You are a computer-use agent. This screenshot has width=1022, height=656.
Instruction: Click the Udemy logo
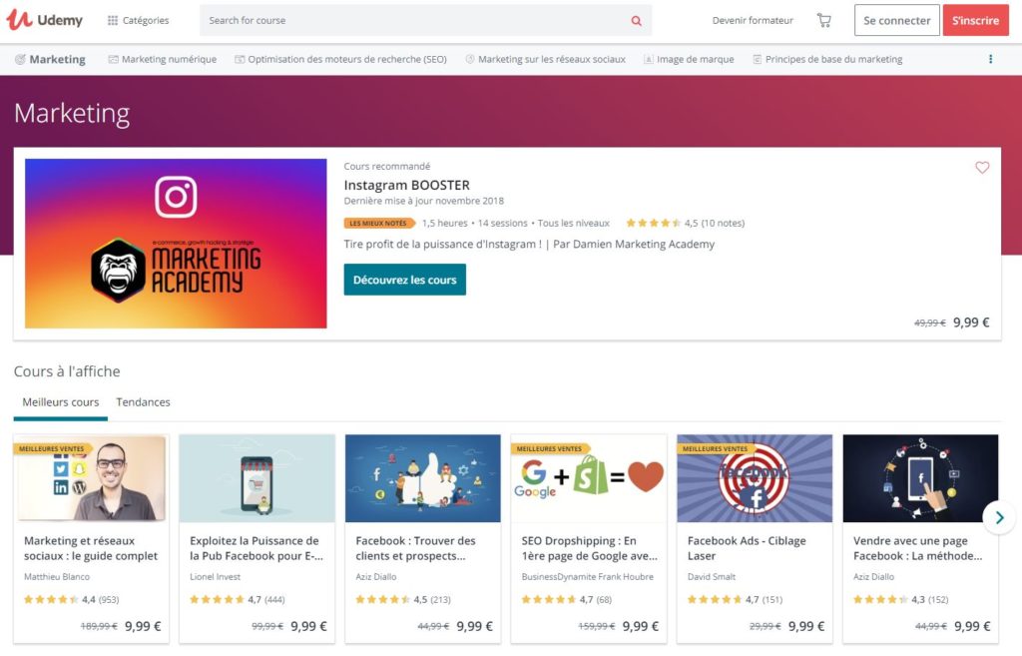tap(44, 20)
